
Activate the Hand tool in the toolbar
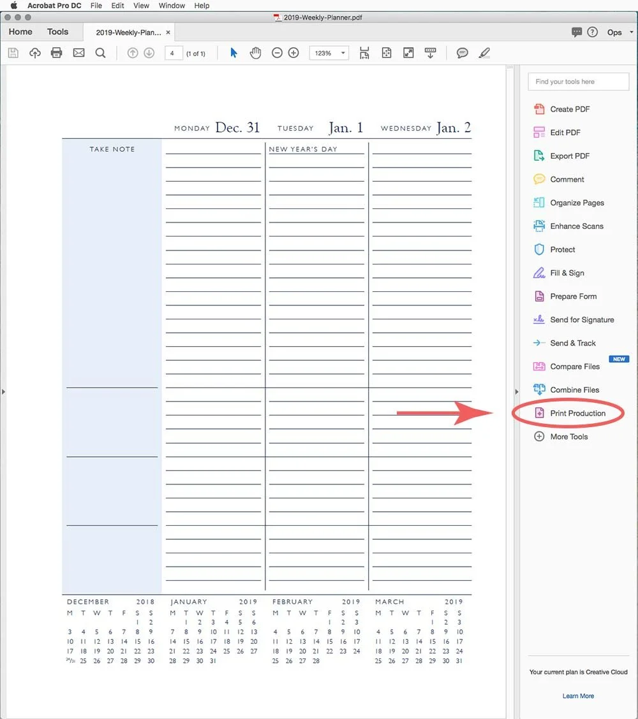pyautogui.click(x=255, y=53)
